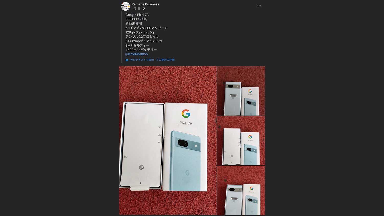Open the Ramane Business profile picture
The width and height of the screenshot is (384, 216).
(x=125, y=6)
